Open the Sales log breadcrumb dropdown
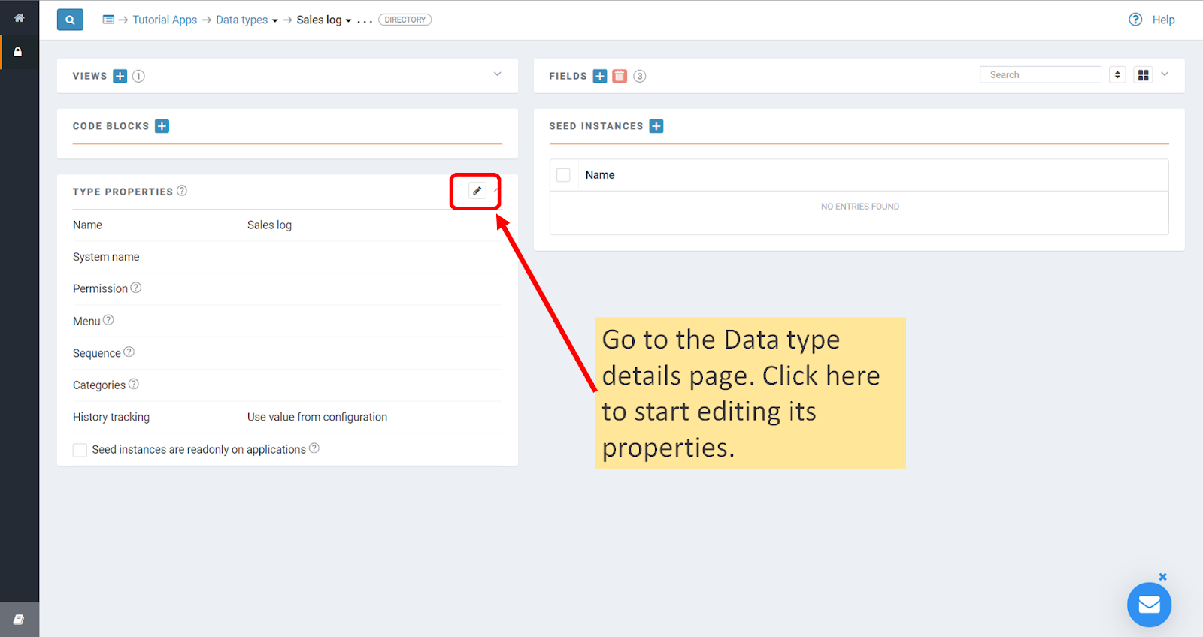 pos(324,20)
